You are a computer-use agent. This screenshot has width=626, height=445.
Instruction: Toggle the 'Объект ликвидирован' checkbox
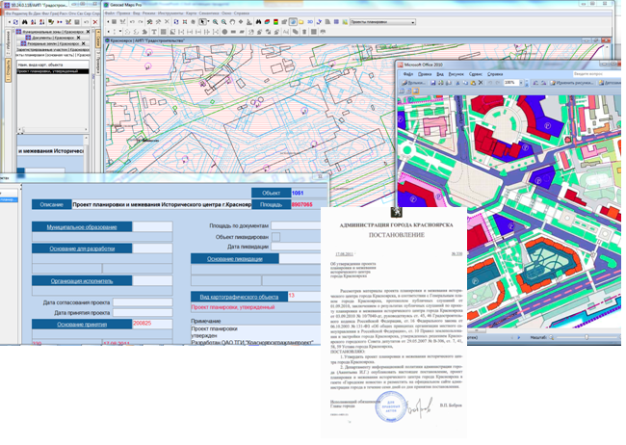(276, 236)
